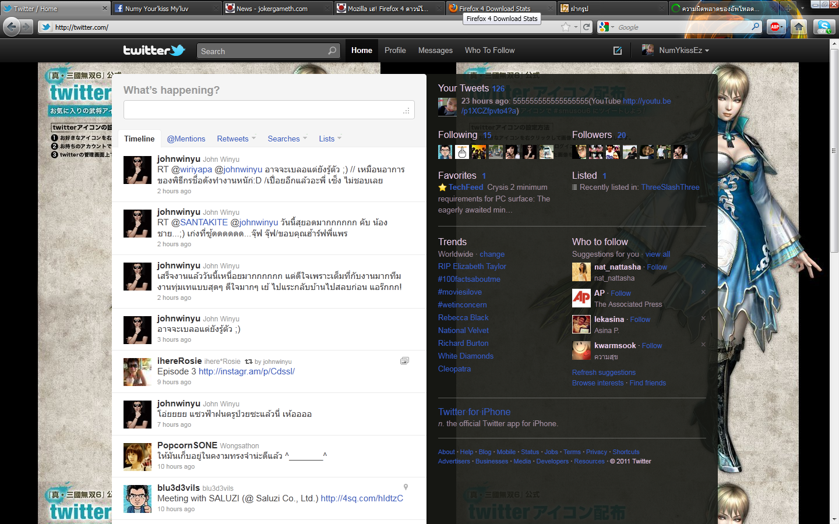
Task: Open the compose new tweet icon
Action: point(618,51)
